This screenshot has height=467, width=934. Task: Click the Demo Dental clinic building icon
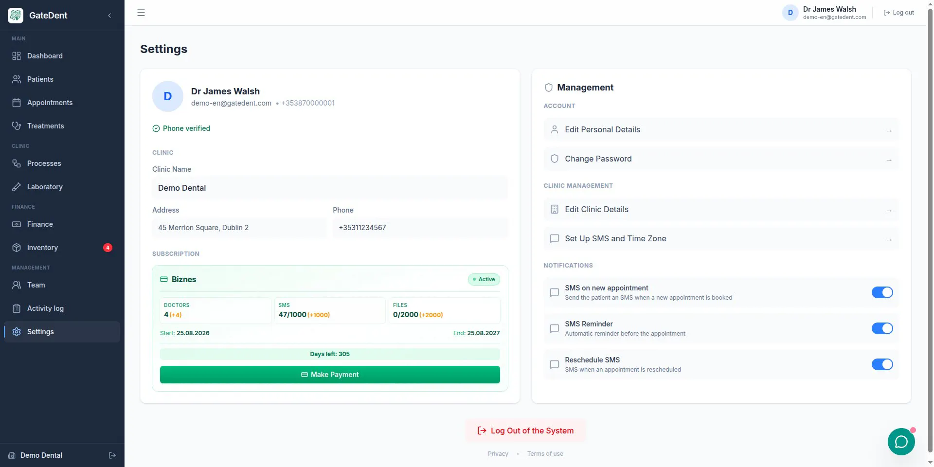[x=12, y=455]
